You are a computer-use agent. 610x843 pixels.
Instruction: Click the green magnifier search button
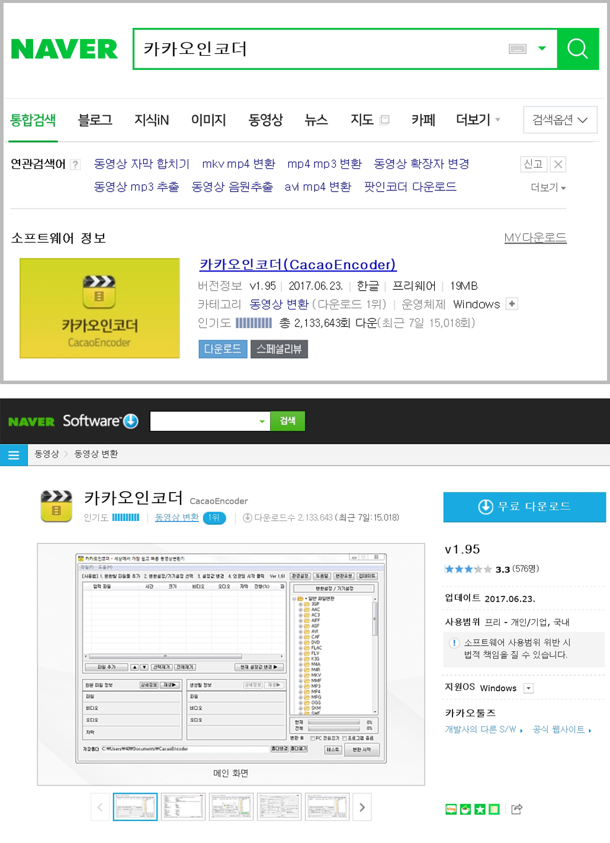[x=577, y=49]
